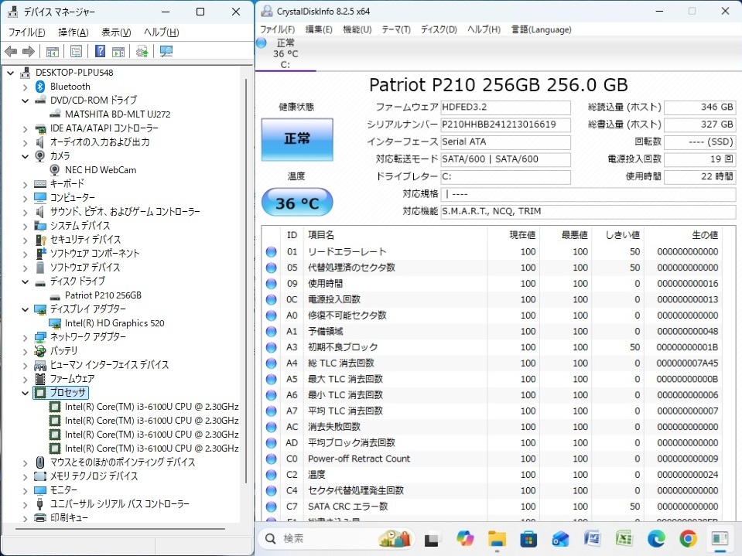
Task: Click the blue question mark Help icon
Action: point(100,52)
